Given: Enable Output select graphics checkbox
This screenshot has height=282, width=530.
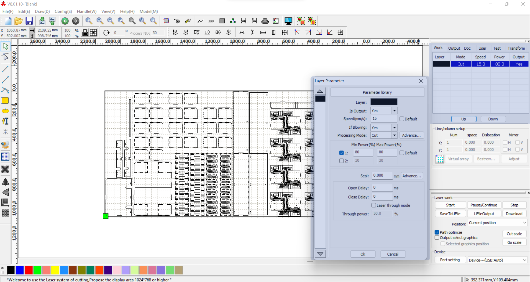Looking at the screenshot, I should [437, 238].
